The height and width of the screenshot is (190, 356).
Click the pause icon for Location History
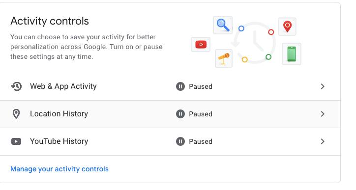[180, 114]
